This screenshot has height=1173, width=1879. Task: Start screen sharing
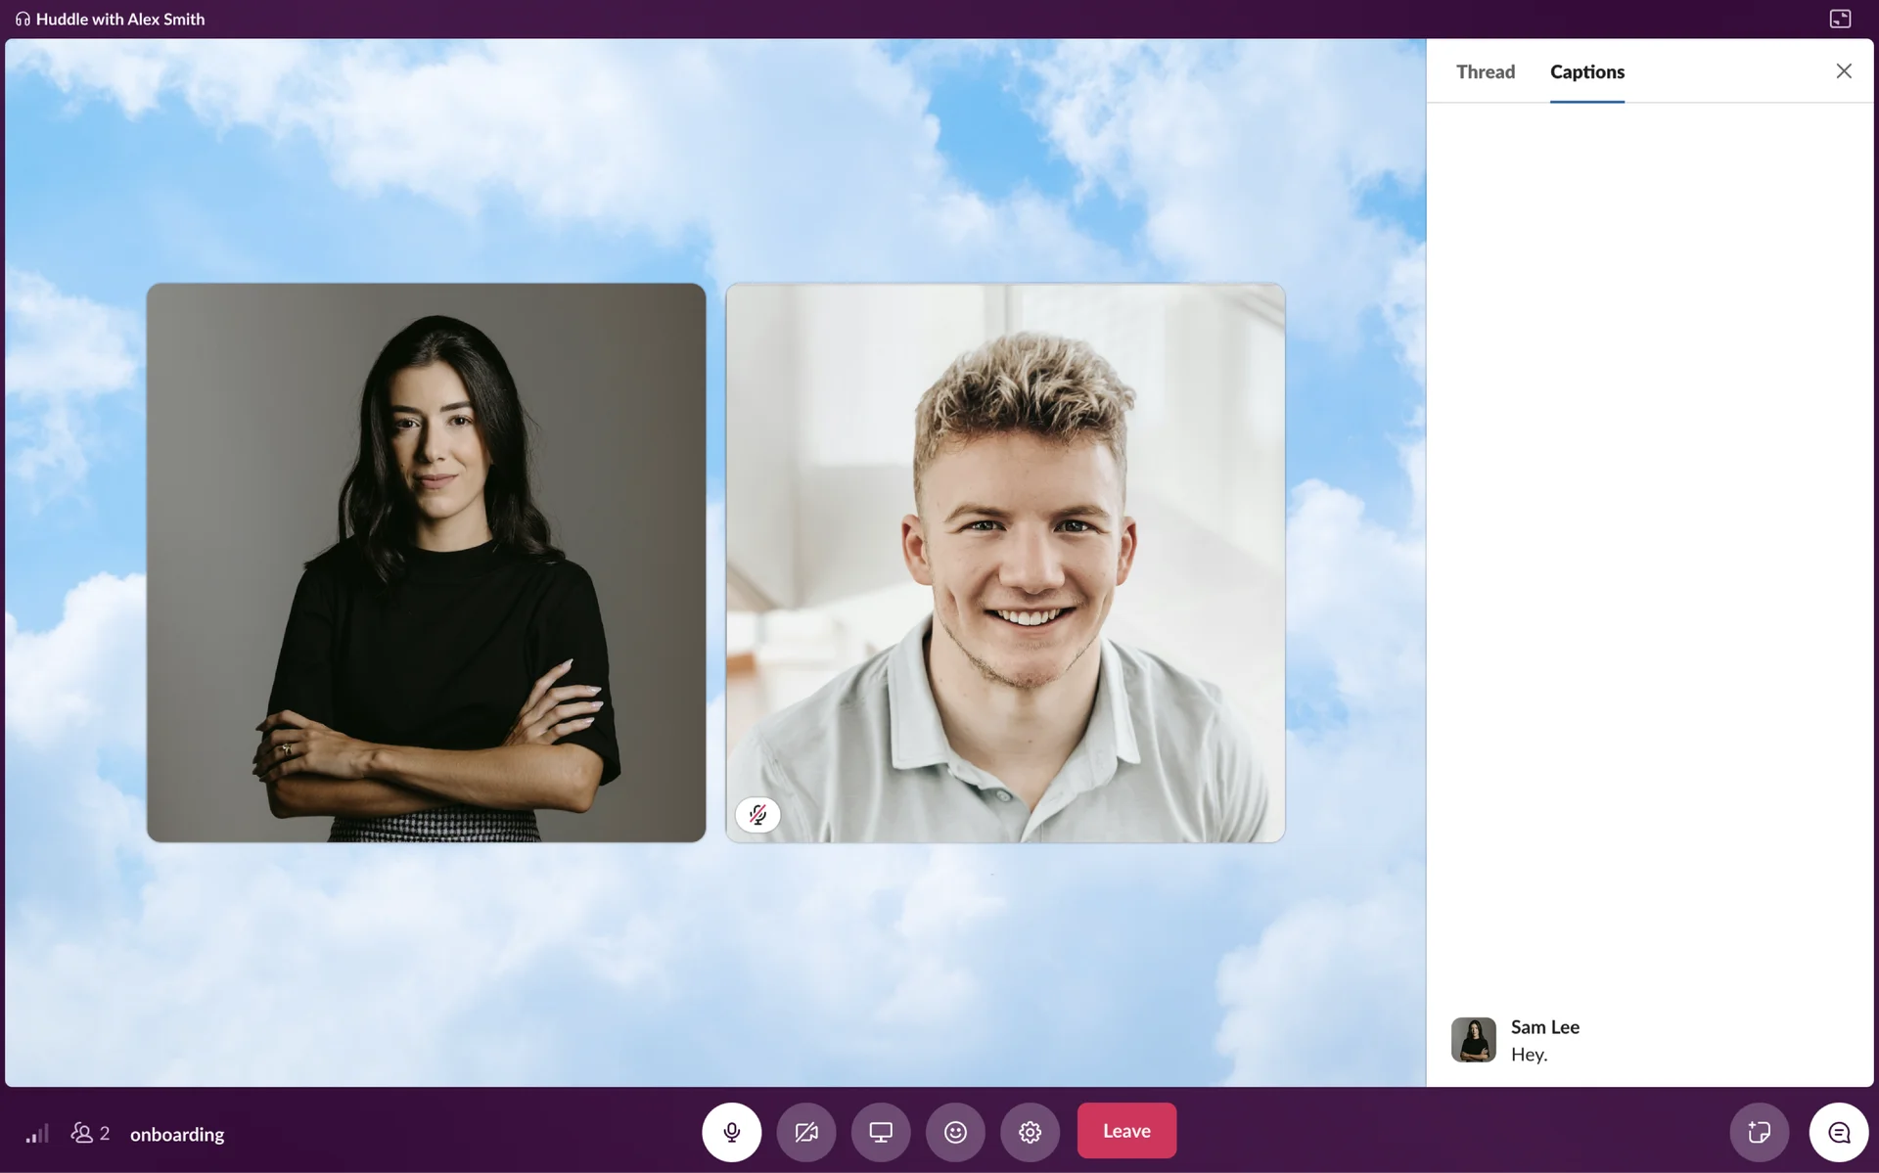point(880,1132)
